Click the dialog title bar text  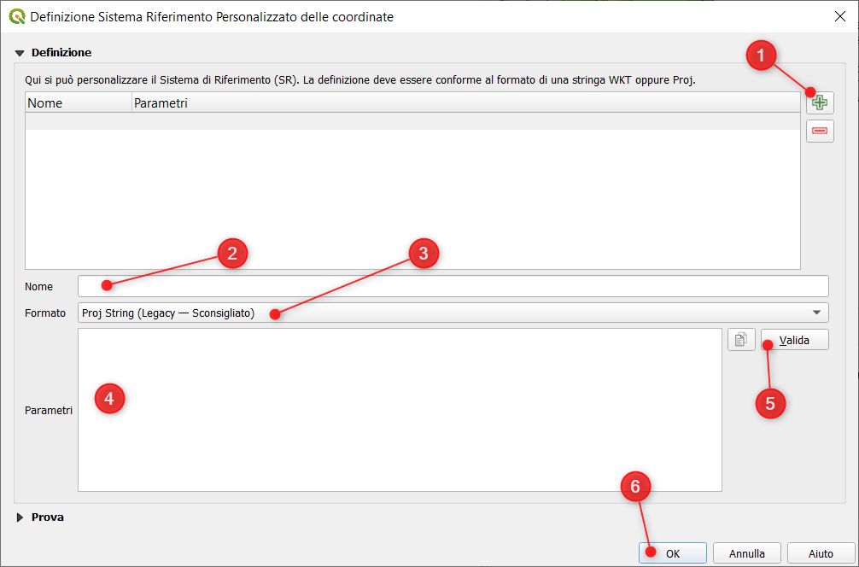[x=212, y=16]
